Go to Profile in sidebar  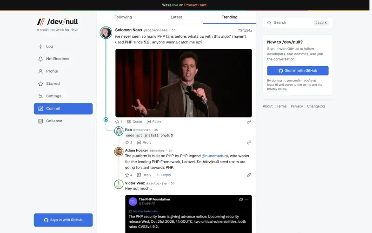pyautogui.click(x=63, y=71)
